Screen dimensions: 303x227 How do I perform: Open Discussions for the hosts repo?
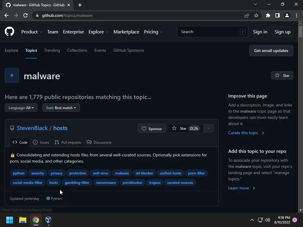[x=99, y=142]
